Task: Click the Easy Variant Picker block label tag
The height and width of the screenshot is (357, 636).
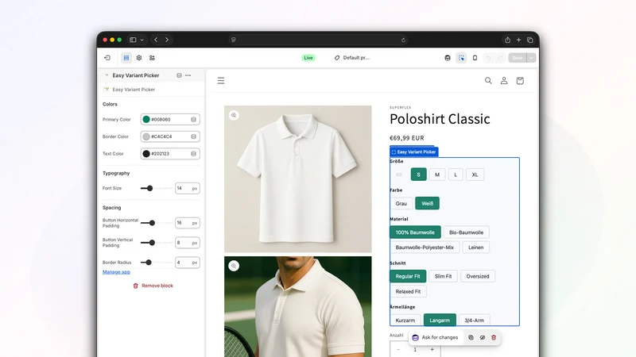Action: click(x=413, y=152)
